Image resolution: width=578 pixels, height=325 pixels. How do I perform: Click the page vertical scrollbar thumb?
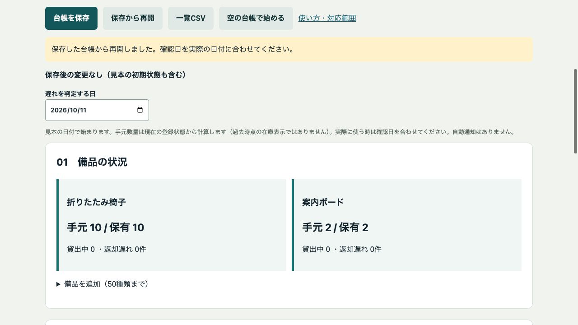pos(575,111)
